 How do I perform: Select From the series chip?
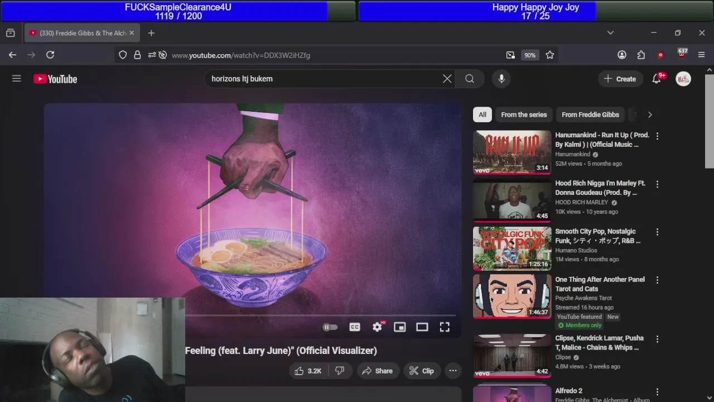pyautogui.click(x=524, y=114)
